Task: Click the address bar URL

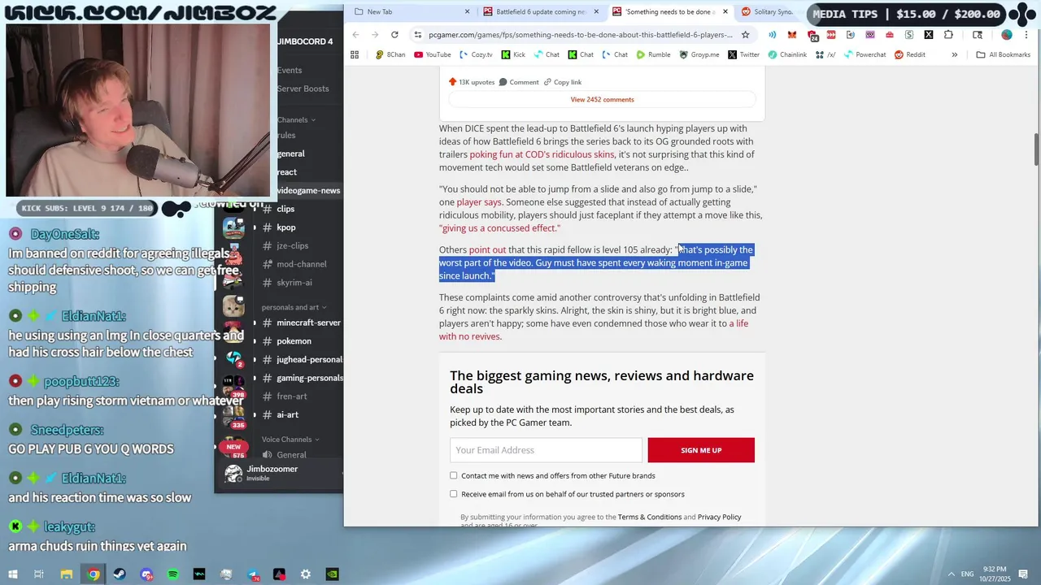Action: click(x=580, y=35)
